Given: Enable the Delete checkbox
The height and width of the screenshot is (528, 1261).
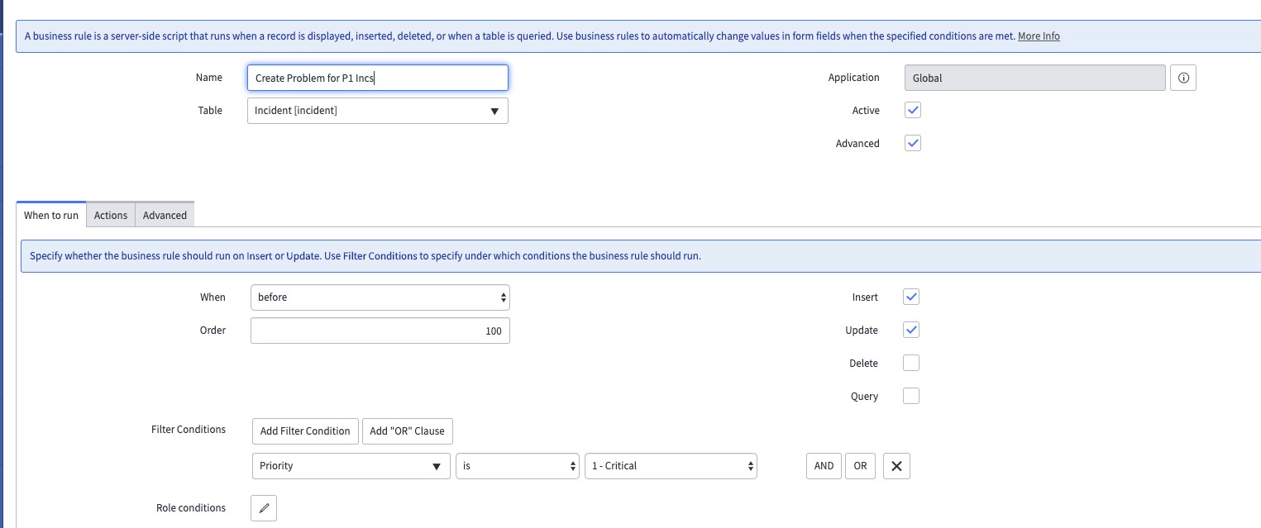Looking at the screenshot, I should [910, 363].
